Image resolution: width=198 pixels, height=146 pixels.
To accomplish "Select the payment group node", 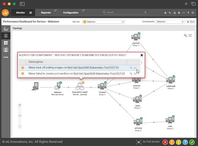I will point(136,37).
